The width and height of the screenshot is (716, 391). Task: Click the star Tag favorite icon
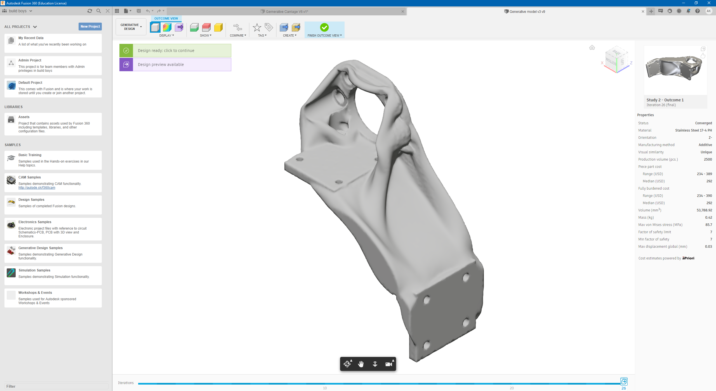[x=257, y=27]
